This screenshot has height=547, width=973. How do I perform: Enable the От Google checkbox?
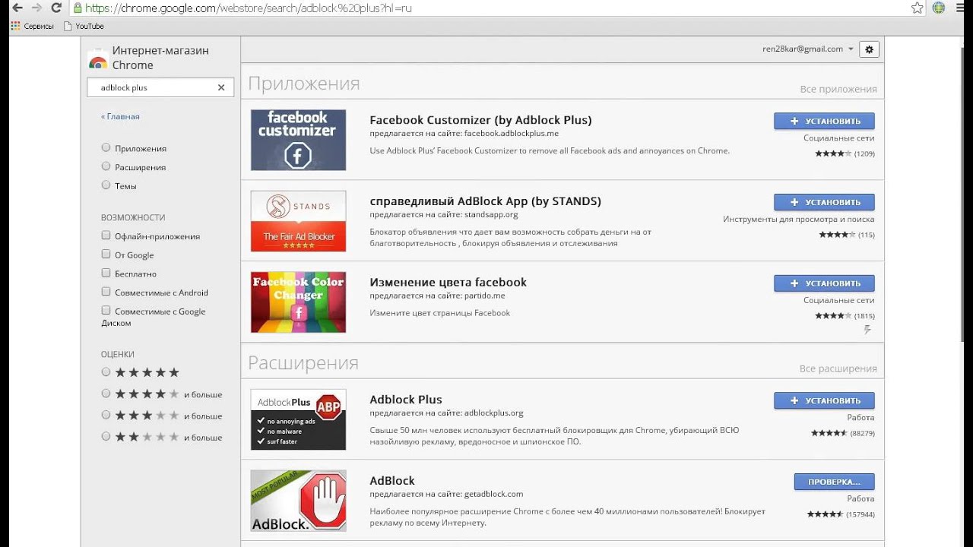point(106,255)
